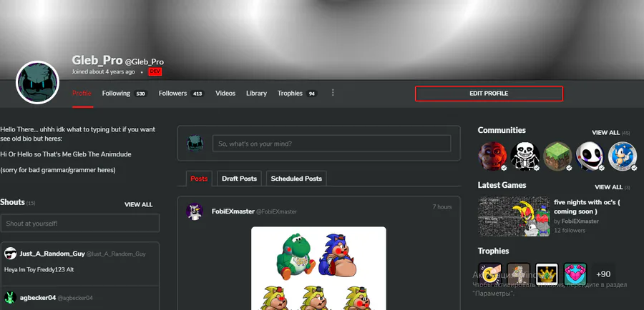Click the @FobiEXmaster handle on the post
644x310 pixels.
pos(276,211)
